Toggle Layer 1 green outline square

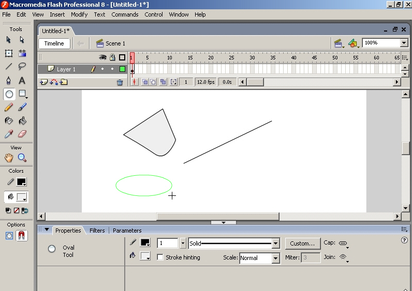[x=122, y=69]
